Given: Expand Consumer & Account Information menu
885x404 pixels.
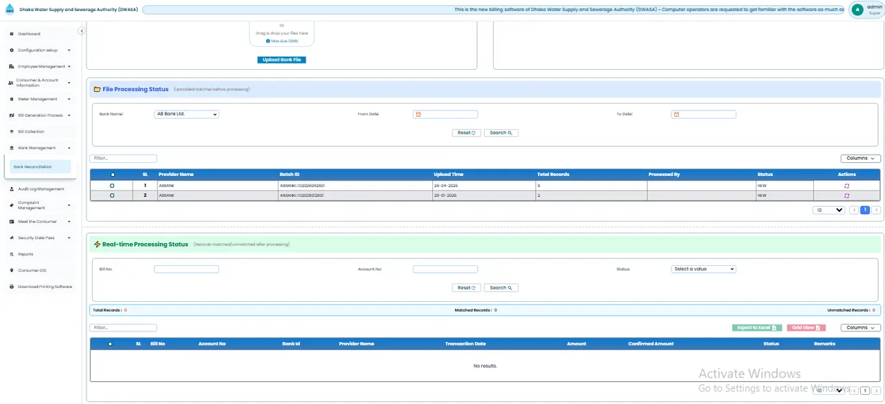Looking at the screenshot, I should pos(40,82).
